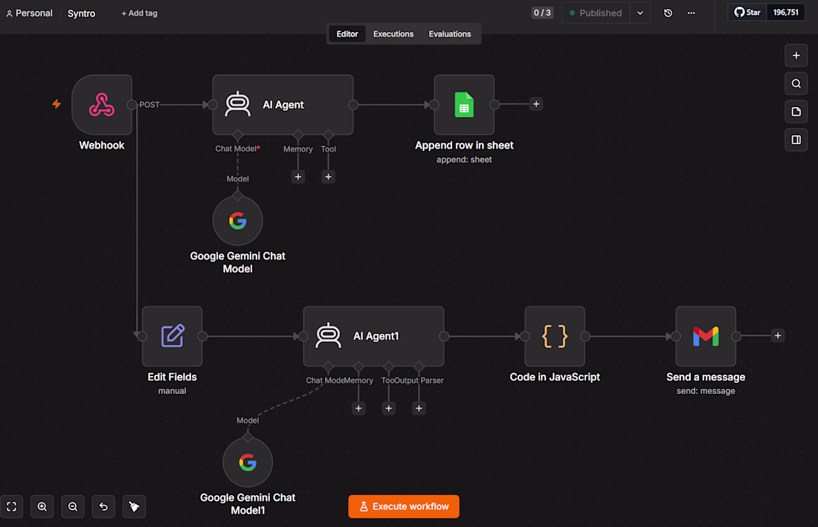Open Google Gemini Chat Model1 node
The height and width of the screenshot is (527, 818).
pos(248,462)
